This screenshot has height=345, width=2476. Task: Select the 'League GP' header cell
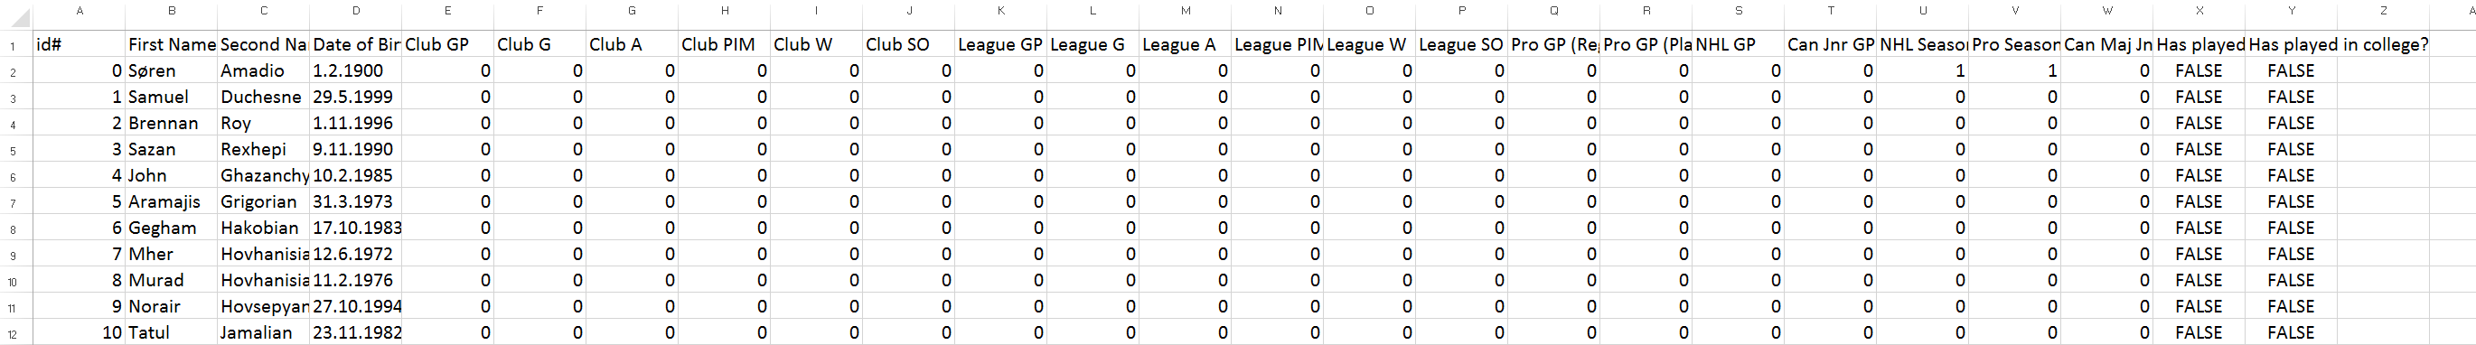pyautogui.click(x=1000, y=44)
